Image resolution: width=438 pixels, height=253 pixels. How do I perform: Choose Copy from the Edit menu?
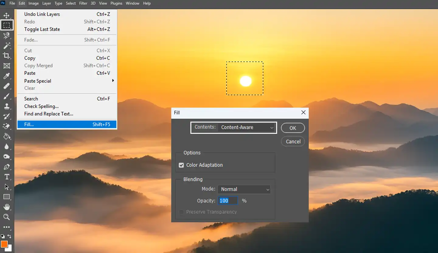coord(67,58)
